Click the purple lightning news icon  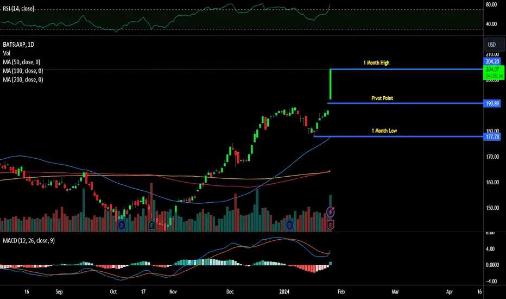pyautogui.click(x=330, y=212)
